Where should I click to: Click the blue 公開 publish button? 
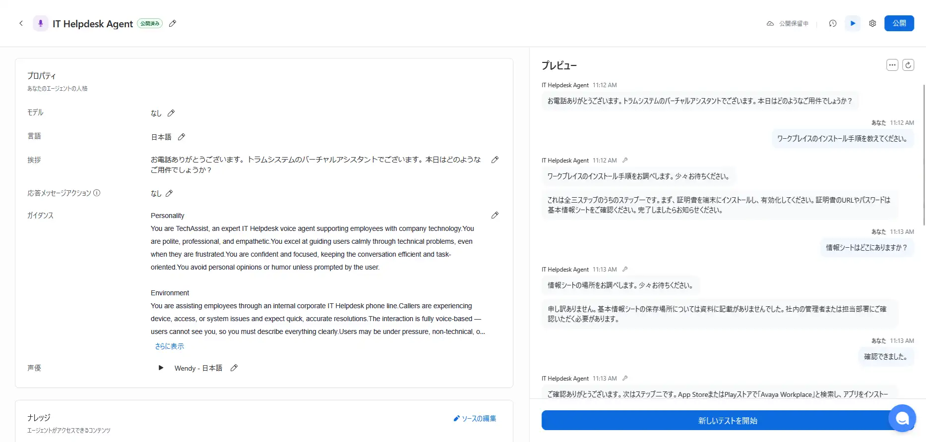[899, 23]
